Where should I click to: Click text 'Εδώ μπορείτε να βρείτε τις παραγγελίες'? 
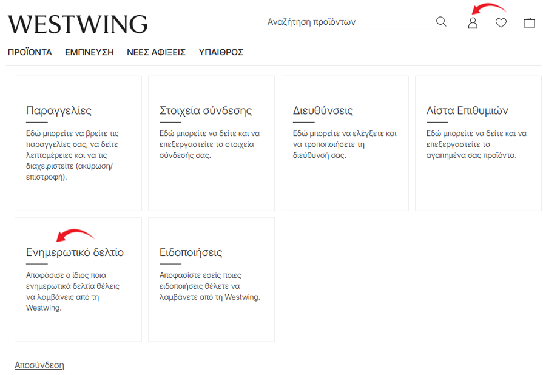72,139
